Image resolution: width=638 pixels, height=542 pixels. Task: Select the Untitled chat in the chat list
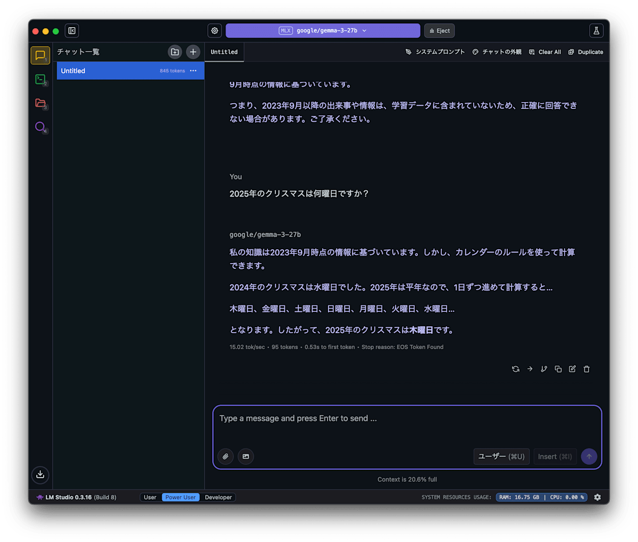click(130, 71)
